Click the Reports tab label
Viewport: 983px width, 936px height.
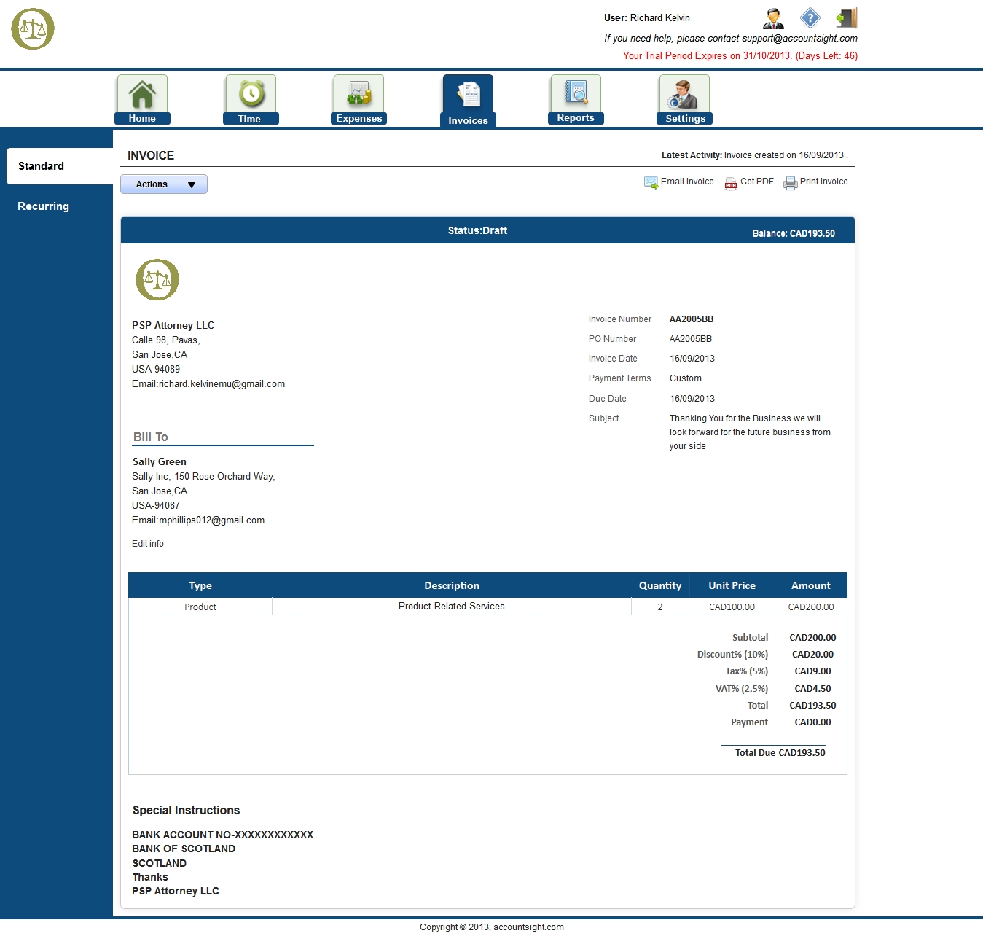(576, 117)
